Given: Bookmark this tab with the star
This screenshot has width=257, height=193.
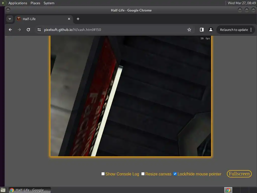Looking at the screenshot, I should point(189,30).
